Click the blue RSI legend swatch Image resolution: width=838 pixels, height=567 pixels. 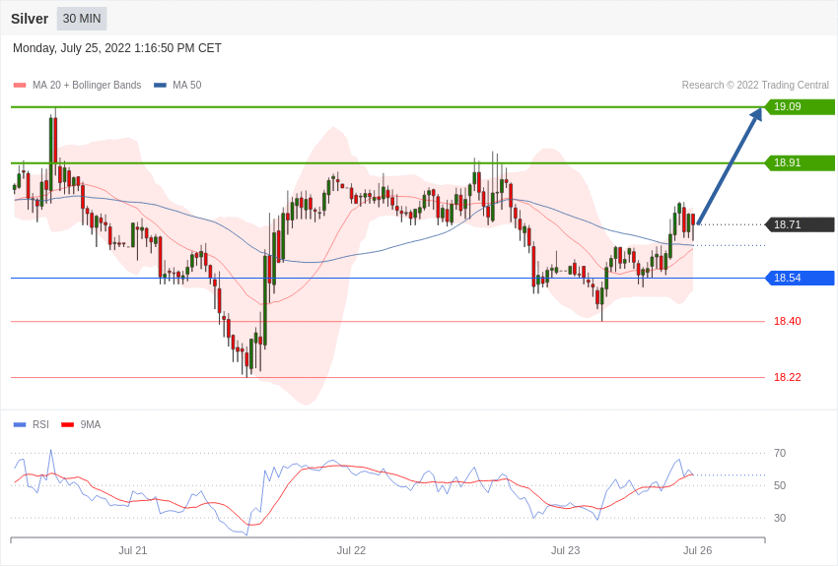click(x=20, y=425)
